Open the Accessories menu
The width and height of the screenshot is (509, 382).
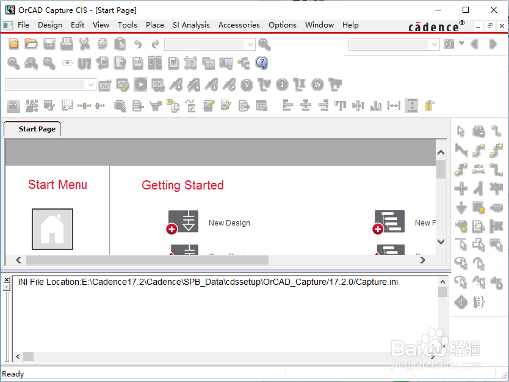point(239,25)
